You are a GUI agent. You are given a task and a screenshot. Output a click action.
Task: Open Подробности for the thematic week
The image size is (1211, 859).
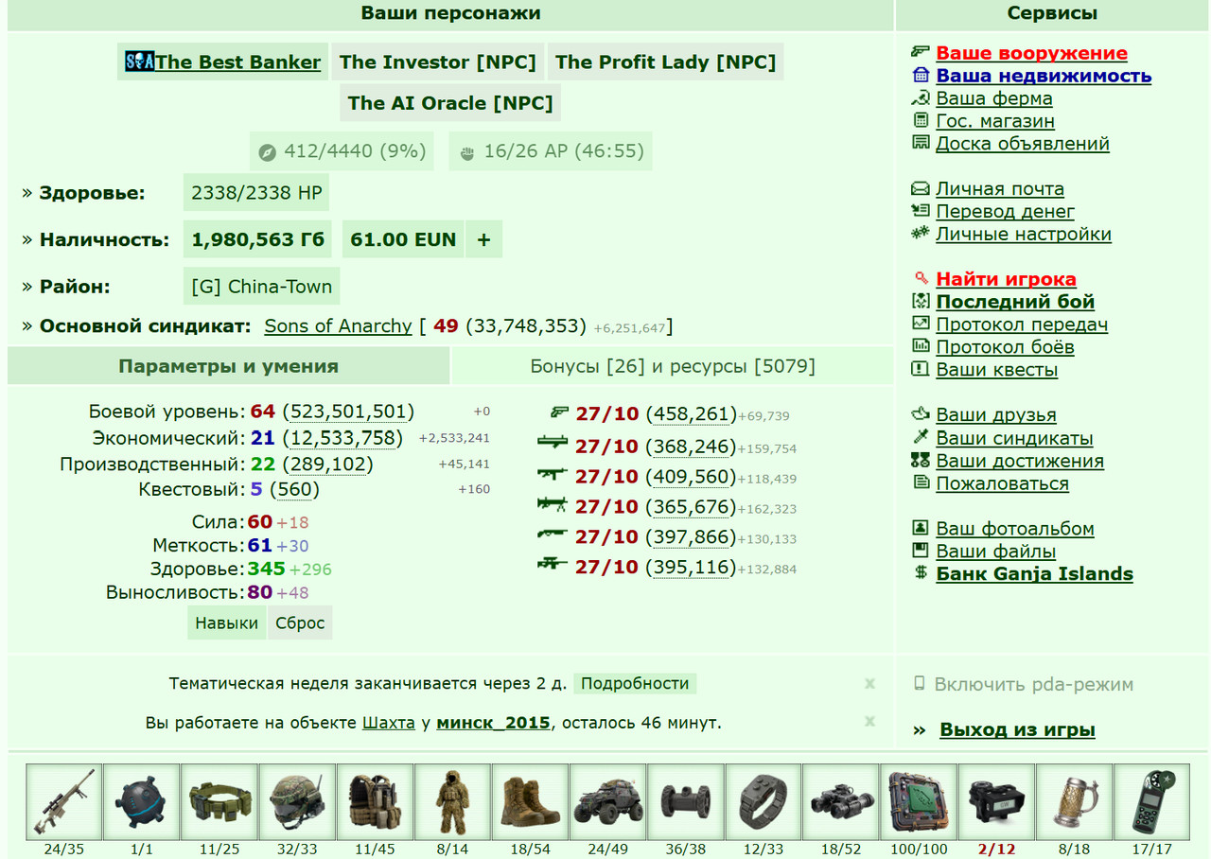click(x=635, y=683)
